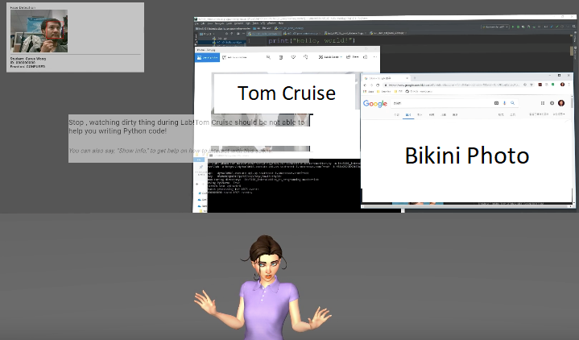Click the camera image-search icon in Google
Image resolution: width=579 pixels, height=340 pixels.
[x=496, y=103]
